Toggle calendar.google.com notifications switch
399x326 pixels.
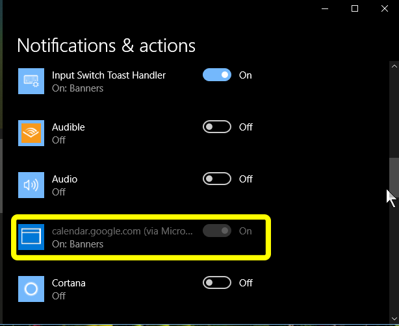tap(217, 231)
